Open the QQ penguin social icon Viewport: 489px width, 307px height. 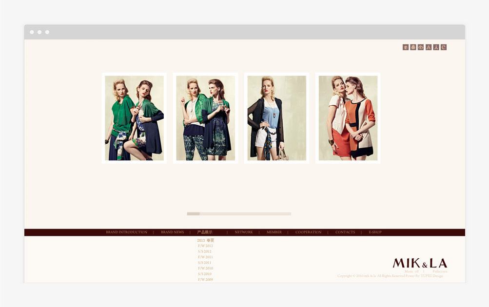tap(413, 47)
